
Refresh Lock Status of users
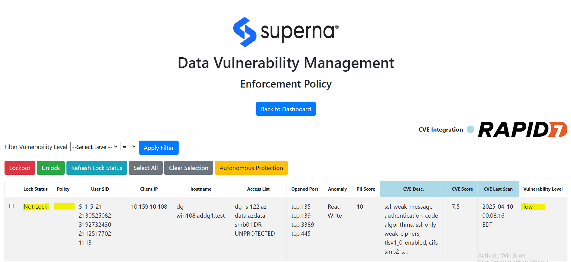(97, 168)
